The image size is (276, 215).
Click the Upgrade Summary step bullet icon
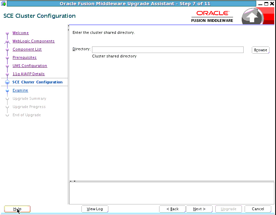(7, 99)
